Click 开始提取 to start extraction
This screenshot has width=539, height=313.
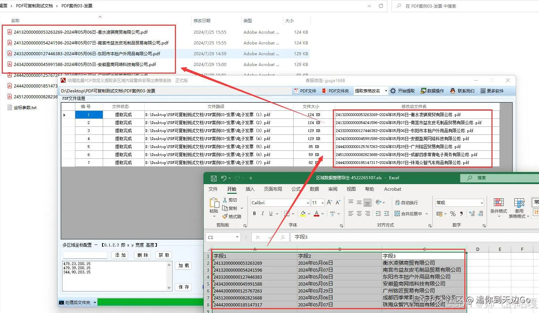pos(403,91)
